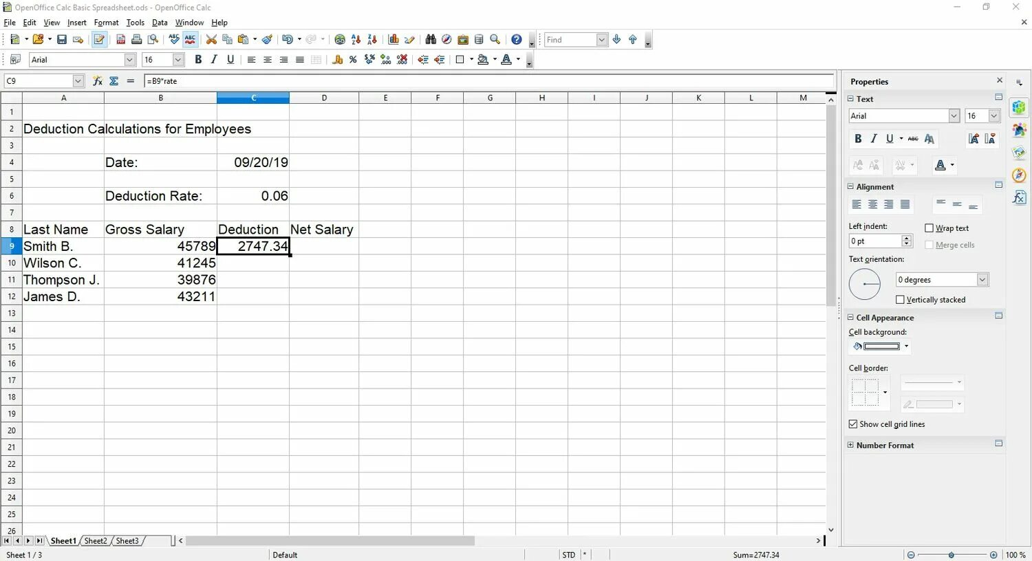This screenshot has width=1032, height=561.
Task: Open the Insert menu
Action: pos(77,23)
